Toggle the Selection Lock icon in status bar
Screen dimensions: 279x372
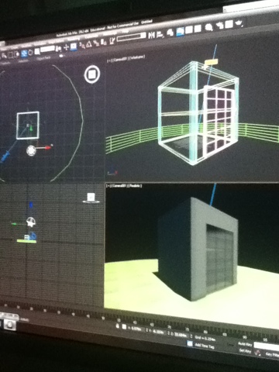[118, 326]
